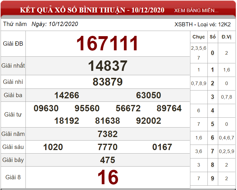237x190 pixels.
Task: Click the number 95560 in Giải tư
Action: pyautogui.click(x=87, y=108)
